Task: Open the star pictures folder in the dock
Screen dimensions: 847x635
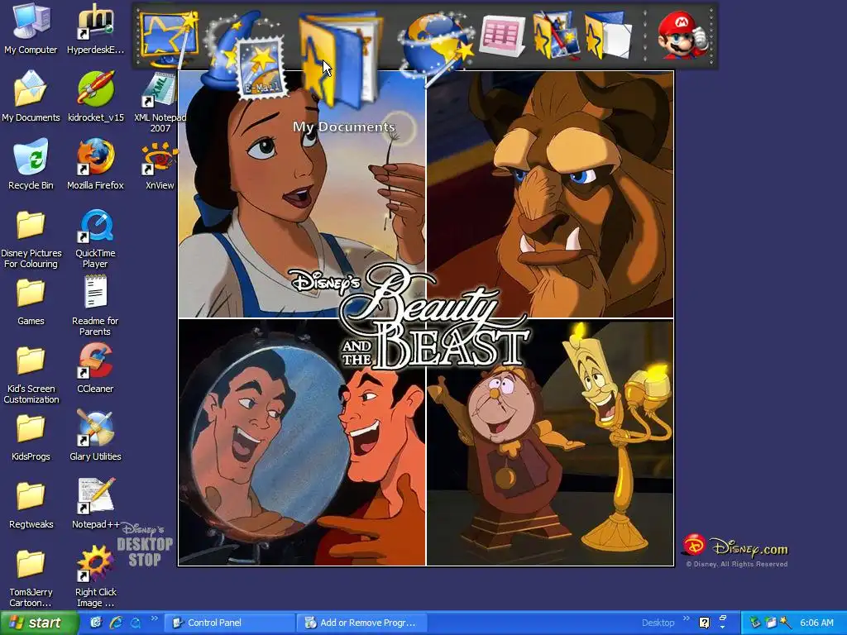Action: [x=555, y=36]
